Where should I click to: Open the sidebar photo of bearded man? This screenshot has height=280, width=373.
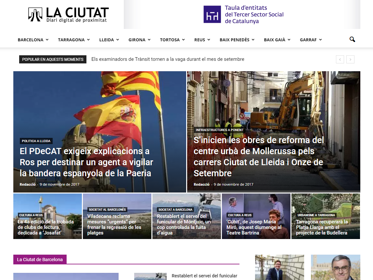279,267
